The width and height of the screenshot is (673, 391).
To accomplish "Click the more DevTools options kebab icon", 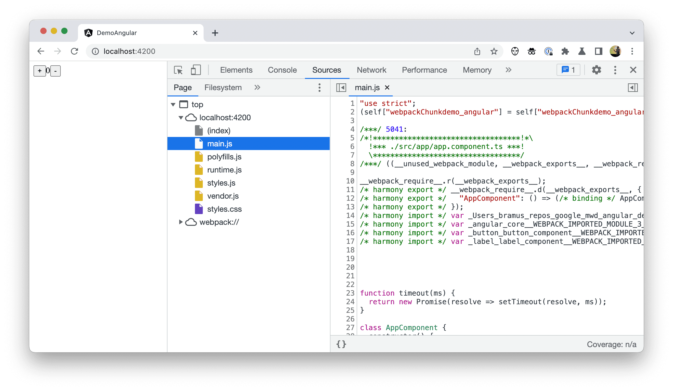I will pos(615,70).
